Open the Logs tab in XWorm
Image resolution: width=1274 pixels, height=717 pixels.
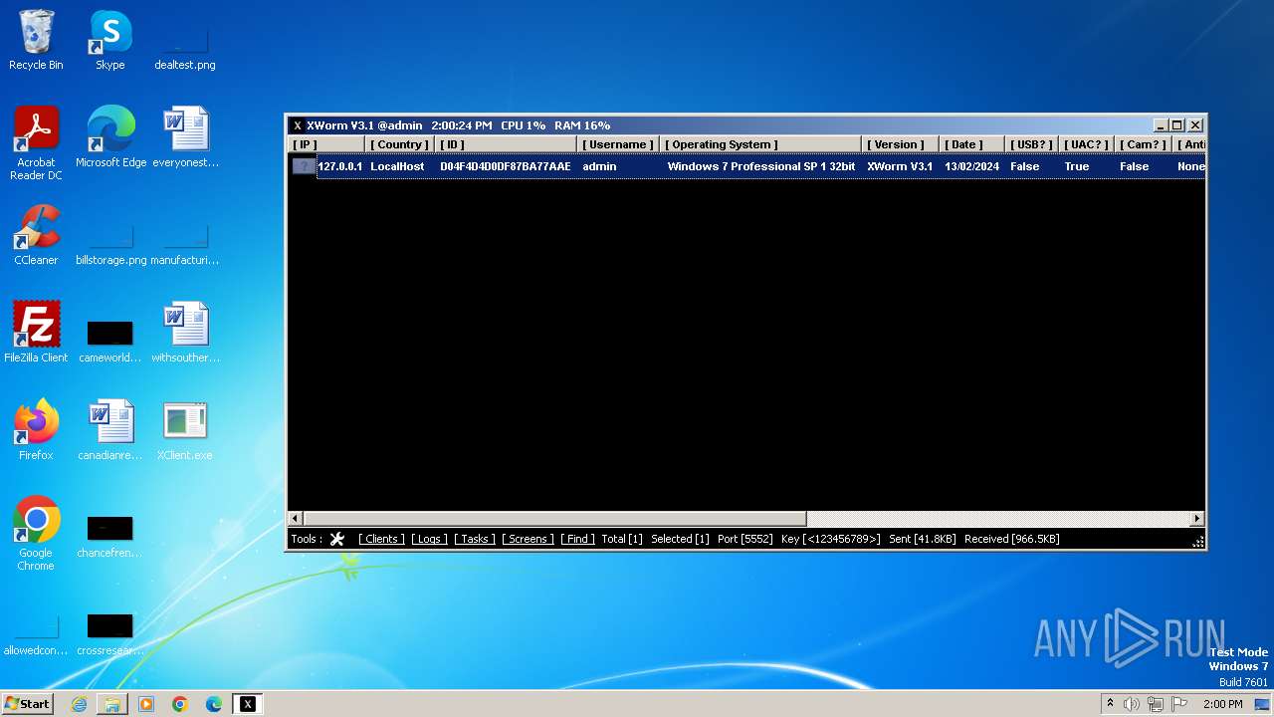point(429,539)
